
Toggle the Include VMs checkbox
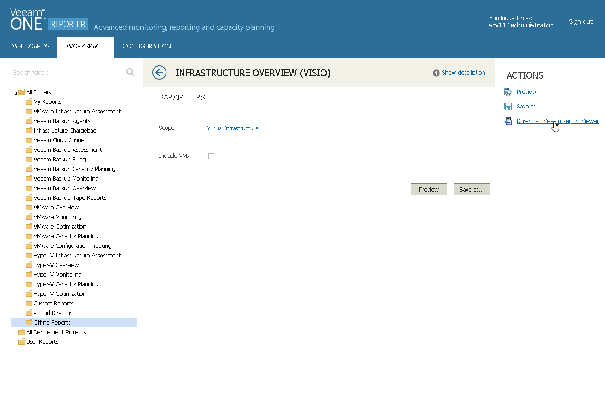click(x=211, y=156)
